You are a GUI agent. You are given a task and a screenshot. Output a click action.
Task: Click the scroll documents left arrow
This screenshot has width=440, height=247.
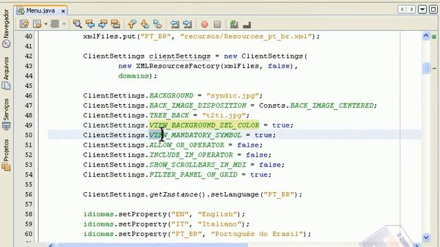point(402,9)
